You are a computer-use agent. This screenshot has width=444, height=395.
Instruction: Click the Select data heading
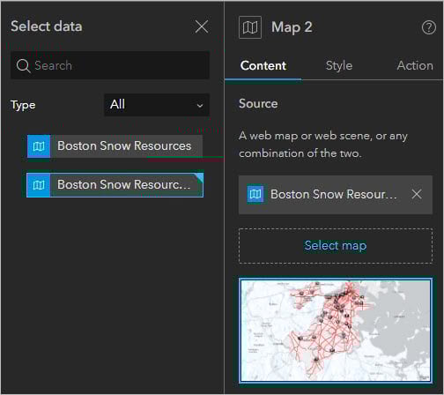click(47, 26)
